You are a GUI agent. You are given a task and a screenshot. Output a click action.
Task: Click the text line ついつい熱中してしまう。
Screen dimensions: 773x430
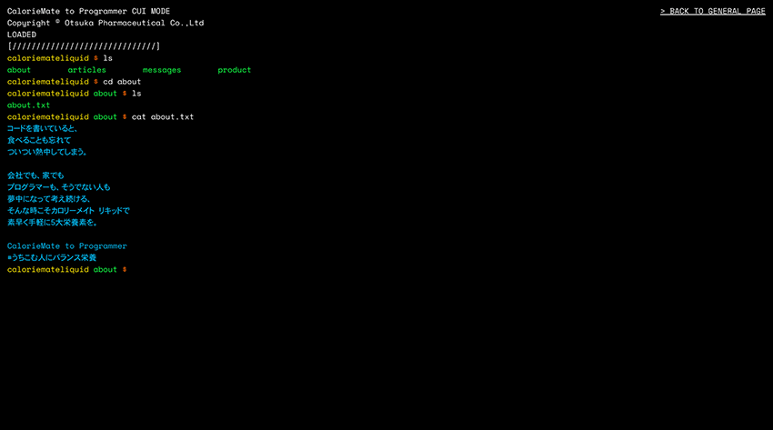pos(47,152)
